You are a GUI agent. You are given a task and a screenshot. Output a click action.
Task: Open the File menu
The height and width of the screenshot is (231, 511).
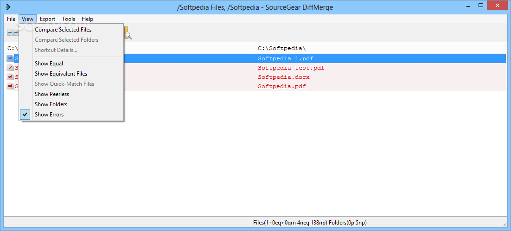pos(11,19)
